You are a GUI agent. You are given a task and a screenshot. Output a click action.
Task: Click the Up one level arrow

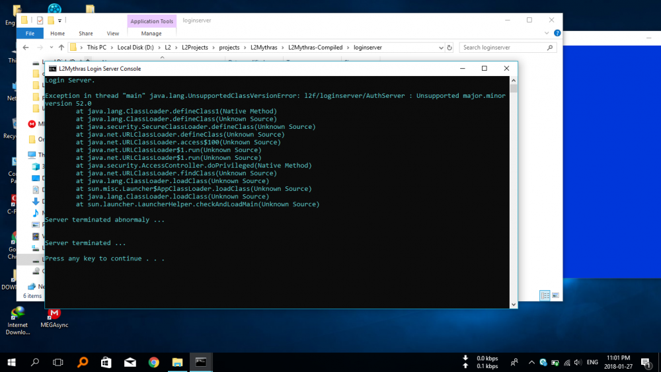pyautogui.click(x=61, y=48)
